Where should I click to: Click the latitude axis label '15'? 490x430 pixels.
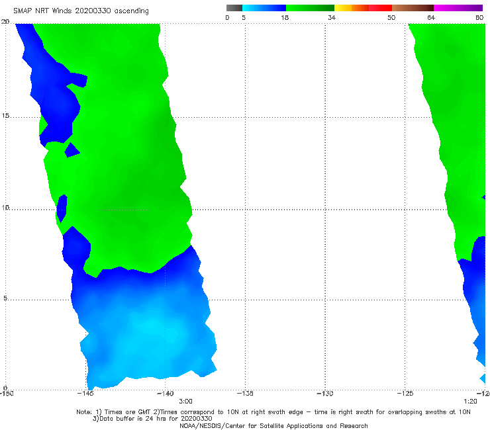tap(5, 116)
